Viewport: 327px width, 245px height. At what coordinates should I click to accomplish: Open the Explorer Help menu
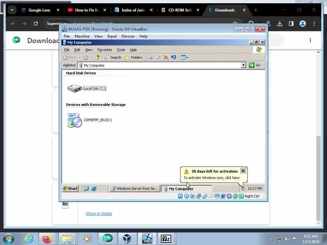pos(133,50)
